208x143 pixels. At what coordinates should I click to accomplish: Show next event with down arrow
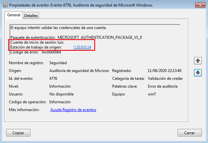(x=198, y=73)
